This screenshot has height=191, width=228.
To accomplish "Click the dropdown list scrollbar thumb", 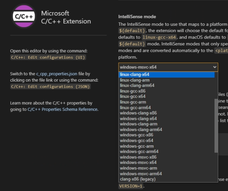I will [x=216, y=126].
